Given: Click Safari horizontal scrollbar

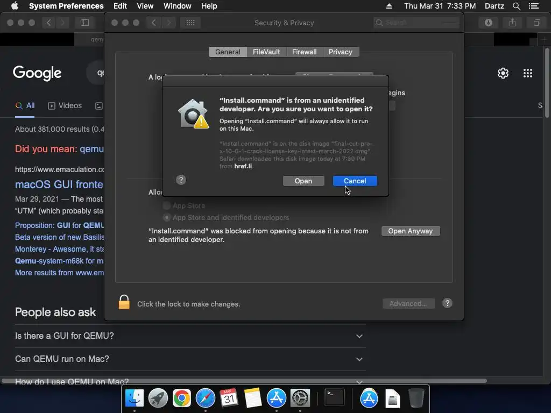Looking at the screenshot, I should (x=244, y=381).
